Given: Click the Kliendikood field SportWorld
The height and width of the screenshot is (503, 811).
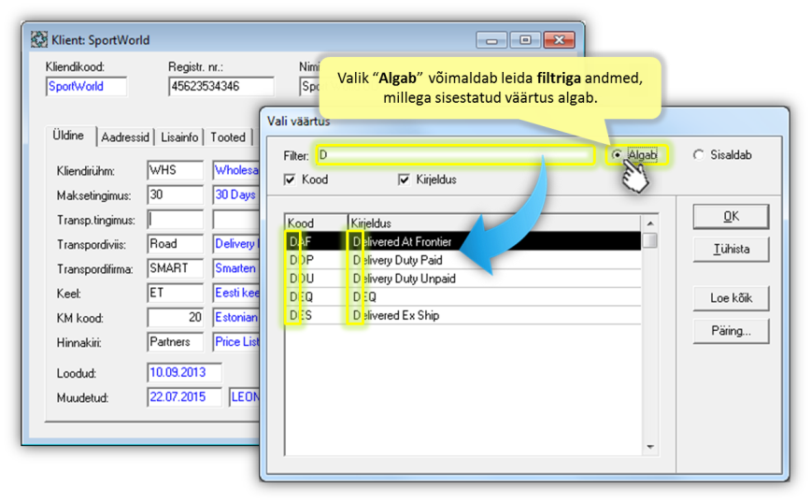Looking at the screenshot, I should (x=86, y=86).
